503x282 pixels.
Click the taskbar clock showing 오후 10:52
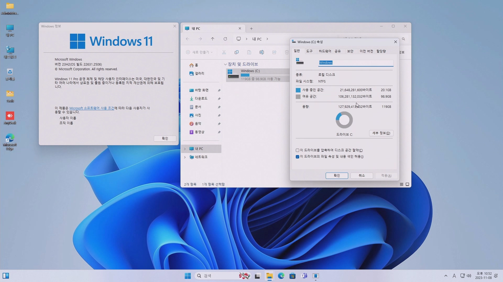tap(484, 276)
